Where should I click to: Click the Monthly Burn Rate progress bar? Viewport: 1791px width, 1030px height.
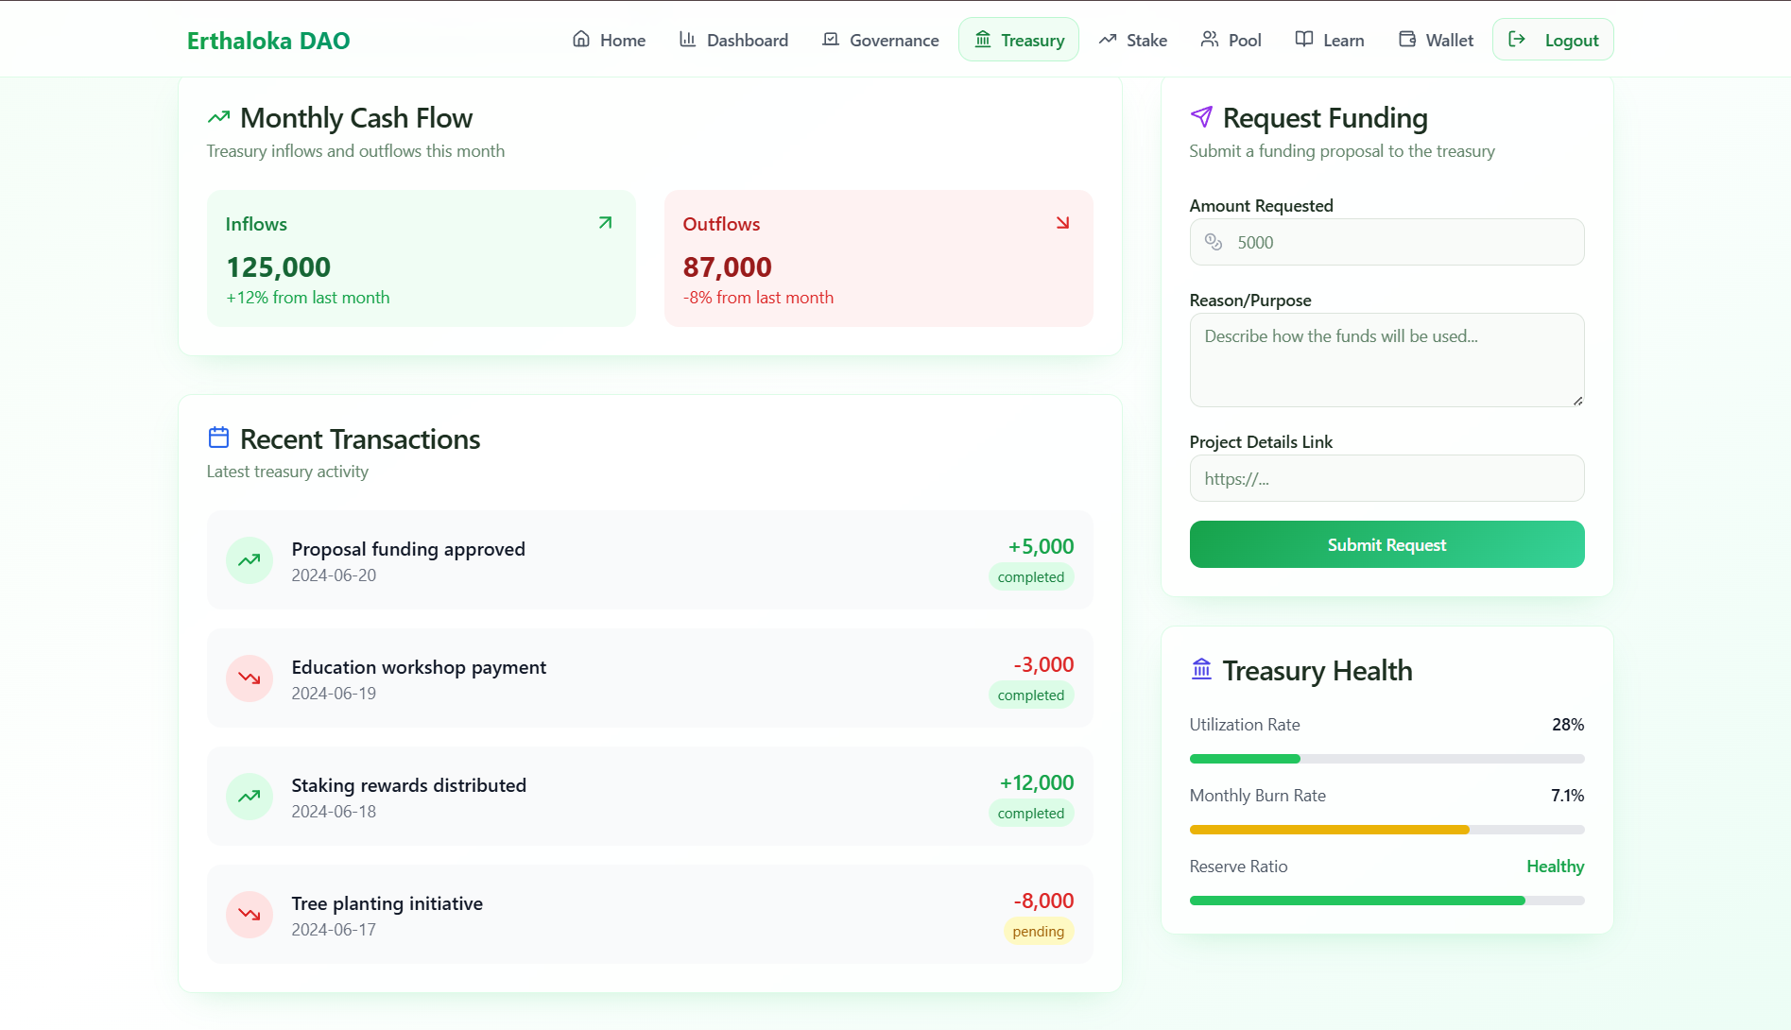coord(1386,830)
